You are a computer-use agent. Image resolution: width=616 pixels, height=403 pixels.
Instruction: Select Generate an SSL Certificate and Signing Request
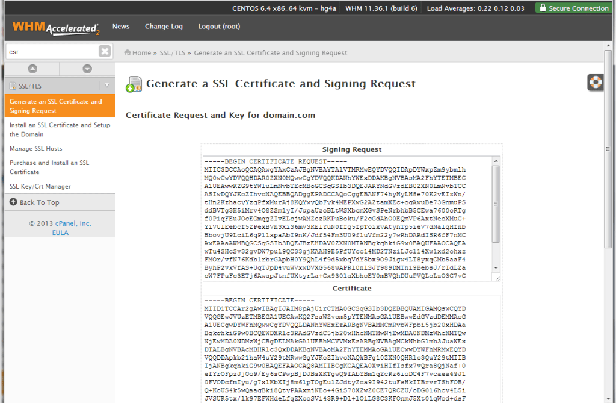click(x=60, y=106)
